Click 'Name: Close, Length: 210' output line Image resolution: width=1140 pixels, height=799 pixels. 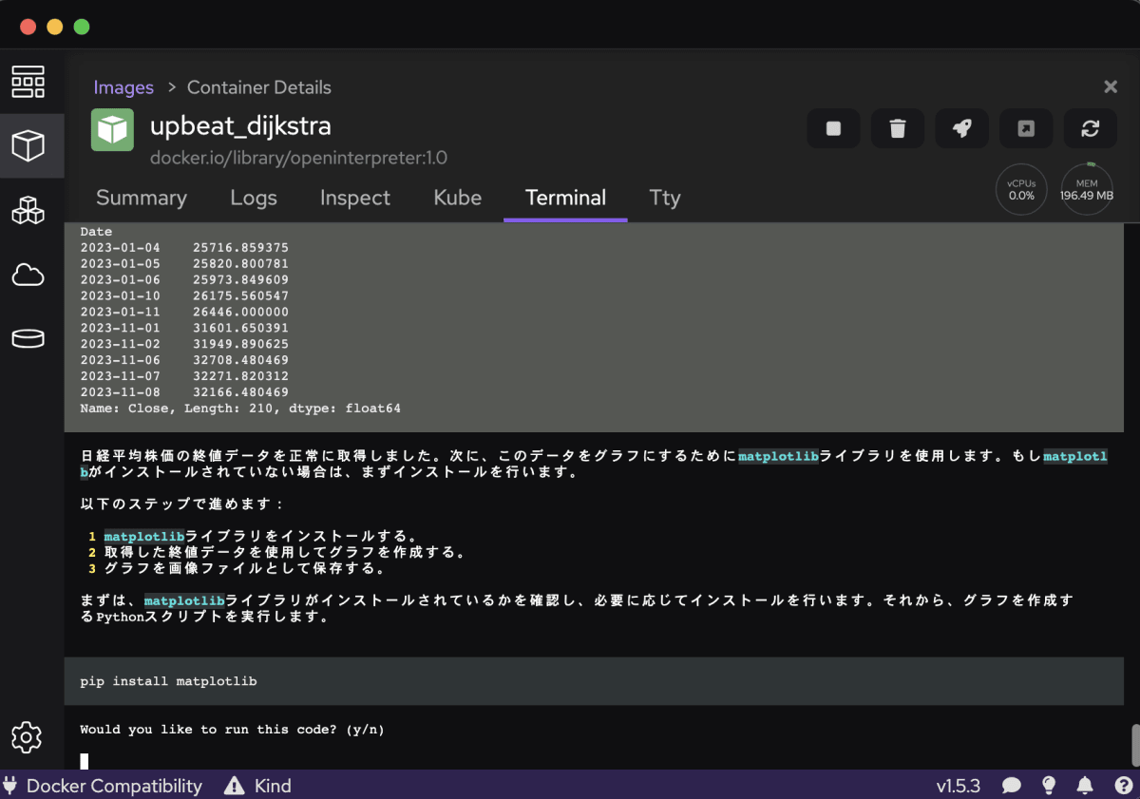click(x=240, y=409)
